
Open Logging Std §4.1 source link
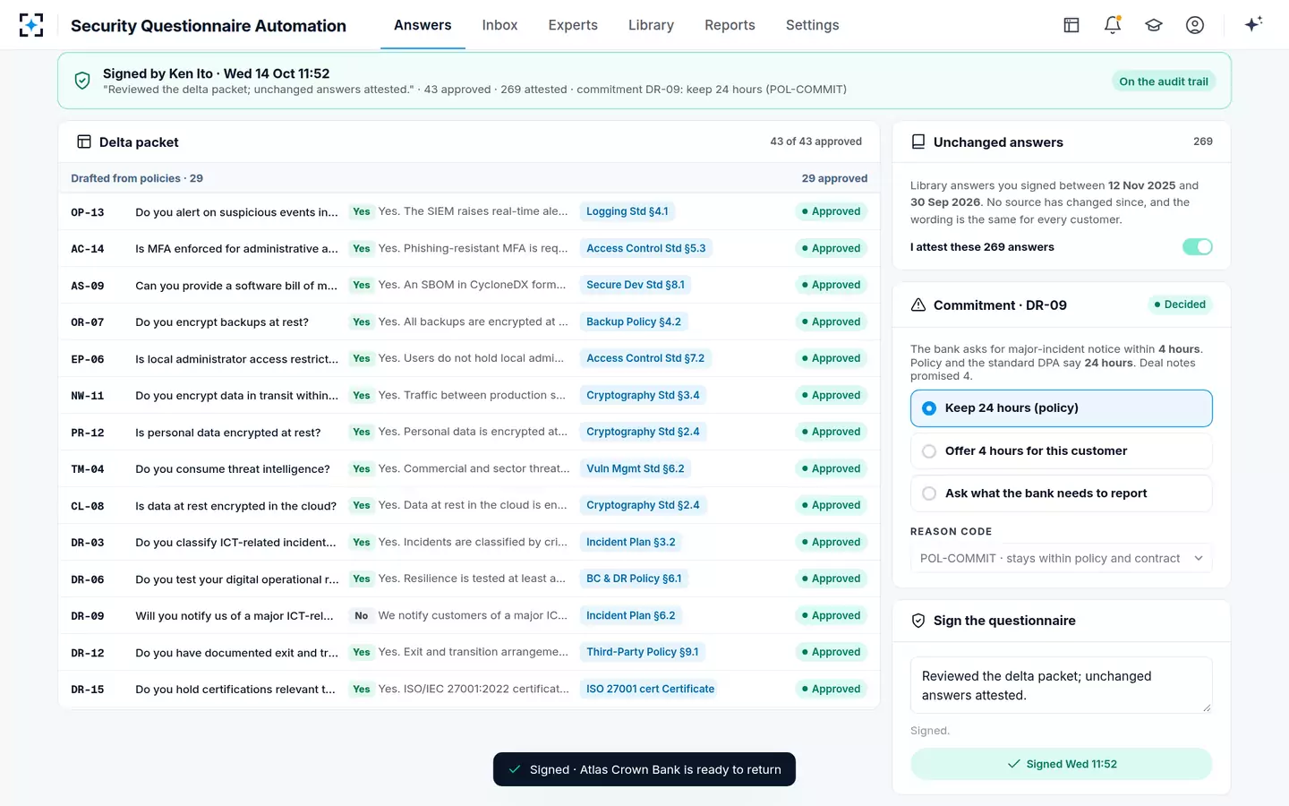coord(627,211)
